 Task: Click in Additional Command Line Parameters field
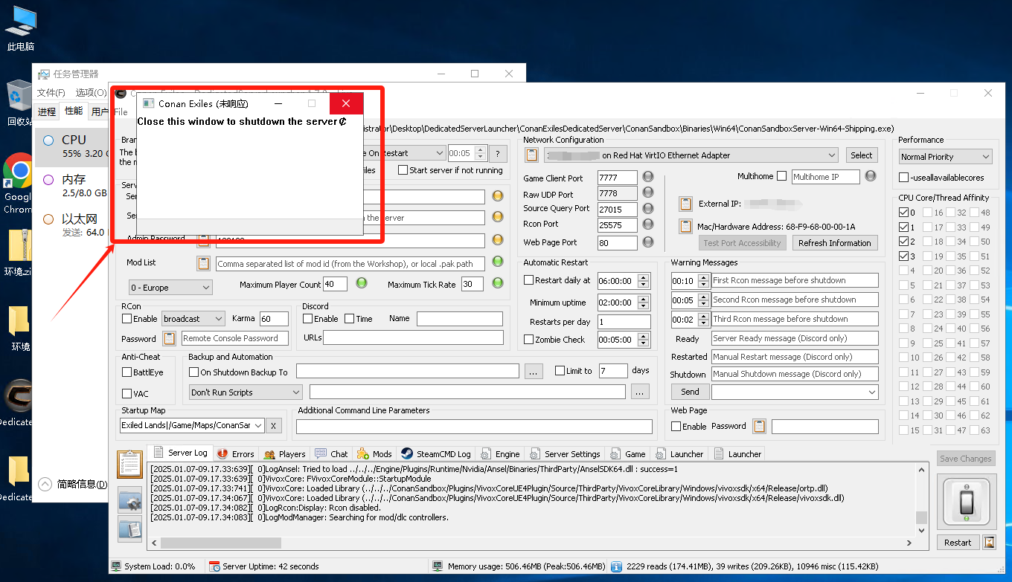[x=473, y=427]
